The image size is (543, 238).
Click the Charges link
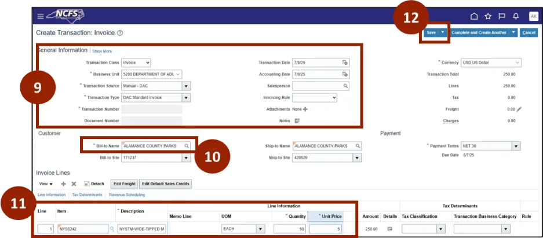[450, 120]
